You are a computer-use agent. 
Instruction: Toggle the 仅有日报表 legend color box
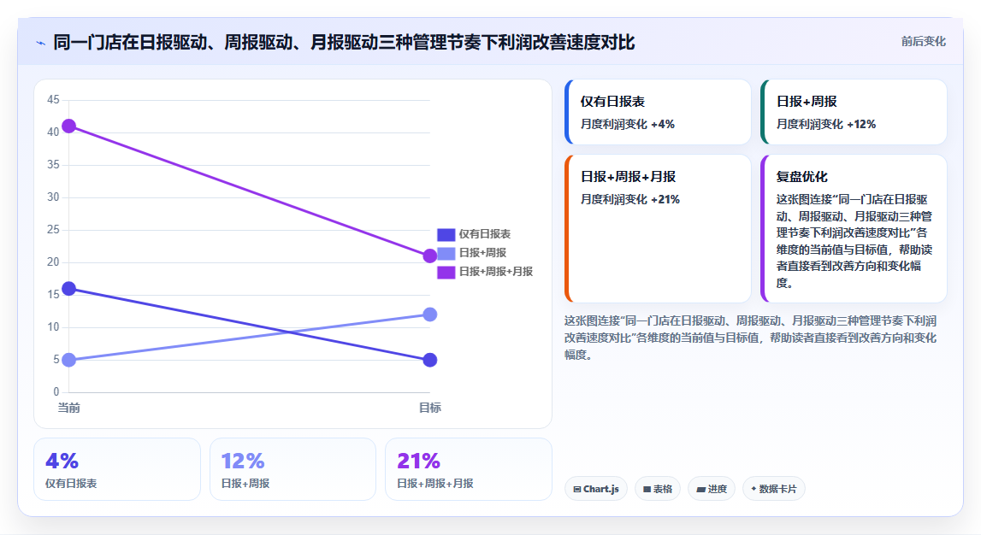point(446,234)
